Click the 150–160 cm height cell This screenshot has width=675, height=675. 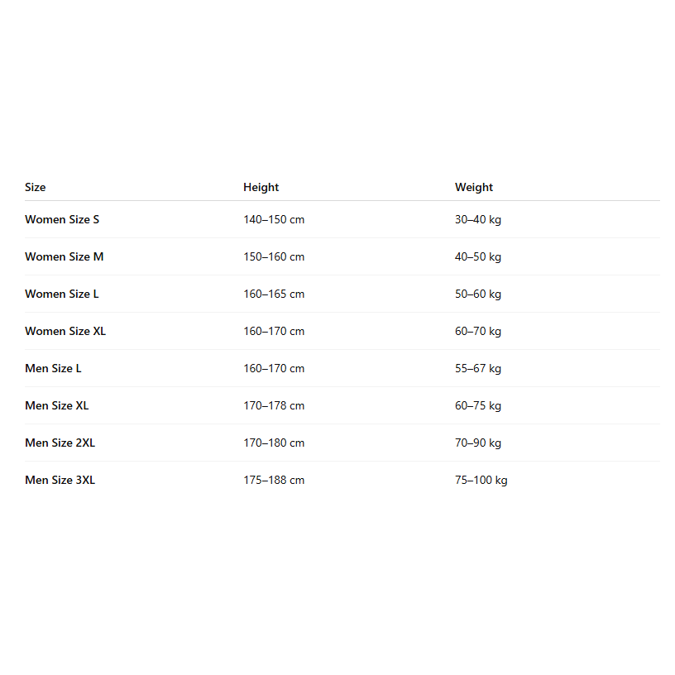(274, 257)
